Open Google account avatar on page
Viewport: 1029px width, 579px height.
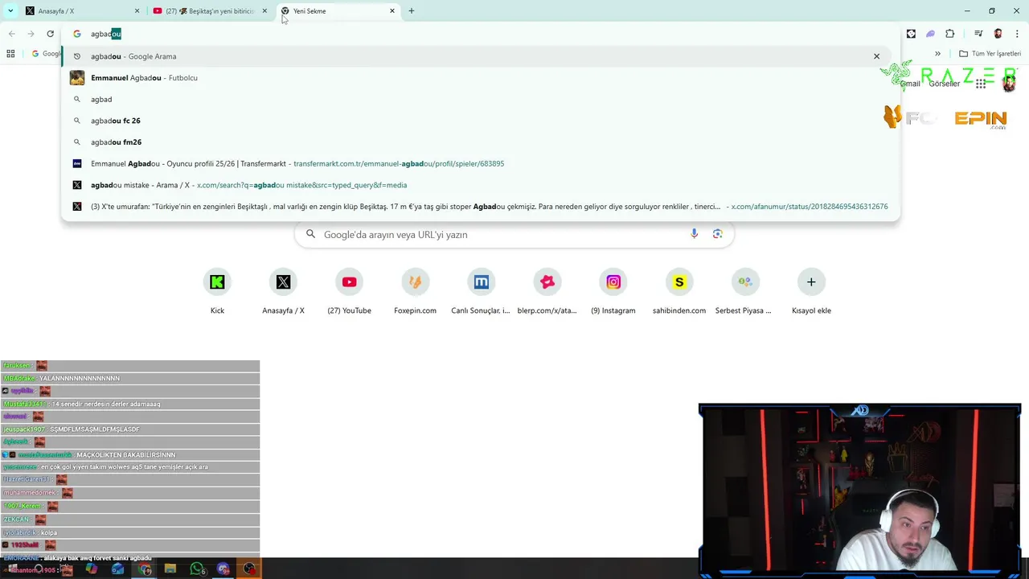(1009, 84)
